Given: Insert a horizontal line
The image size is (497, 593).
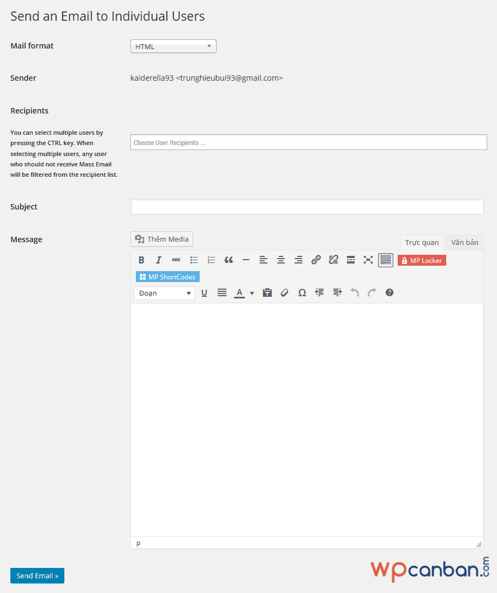Looking at the screenshot, I should pos(246,260).
